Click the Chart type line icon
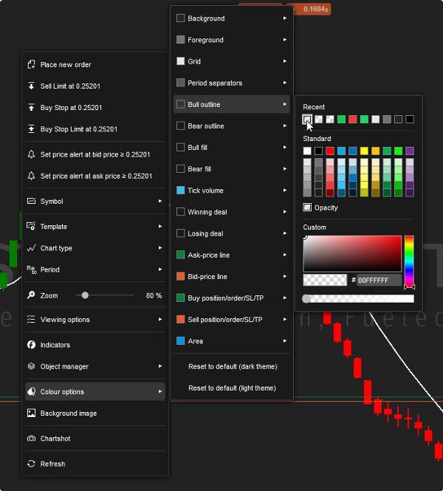 31,248
